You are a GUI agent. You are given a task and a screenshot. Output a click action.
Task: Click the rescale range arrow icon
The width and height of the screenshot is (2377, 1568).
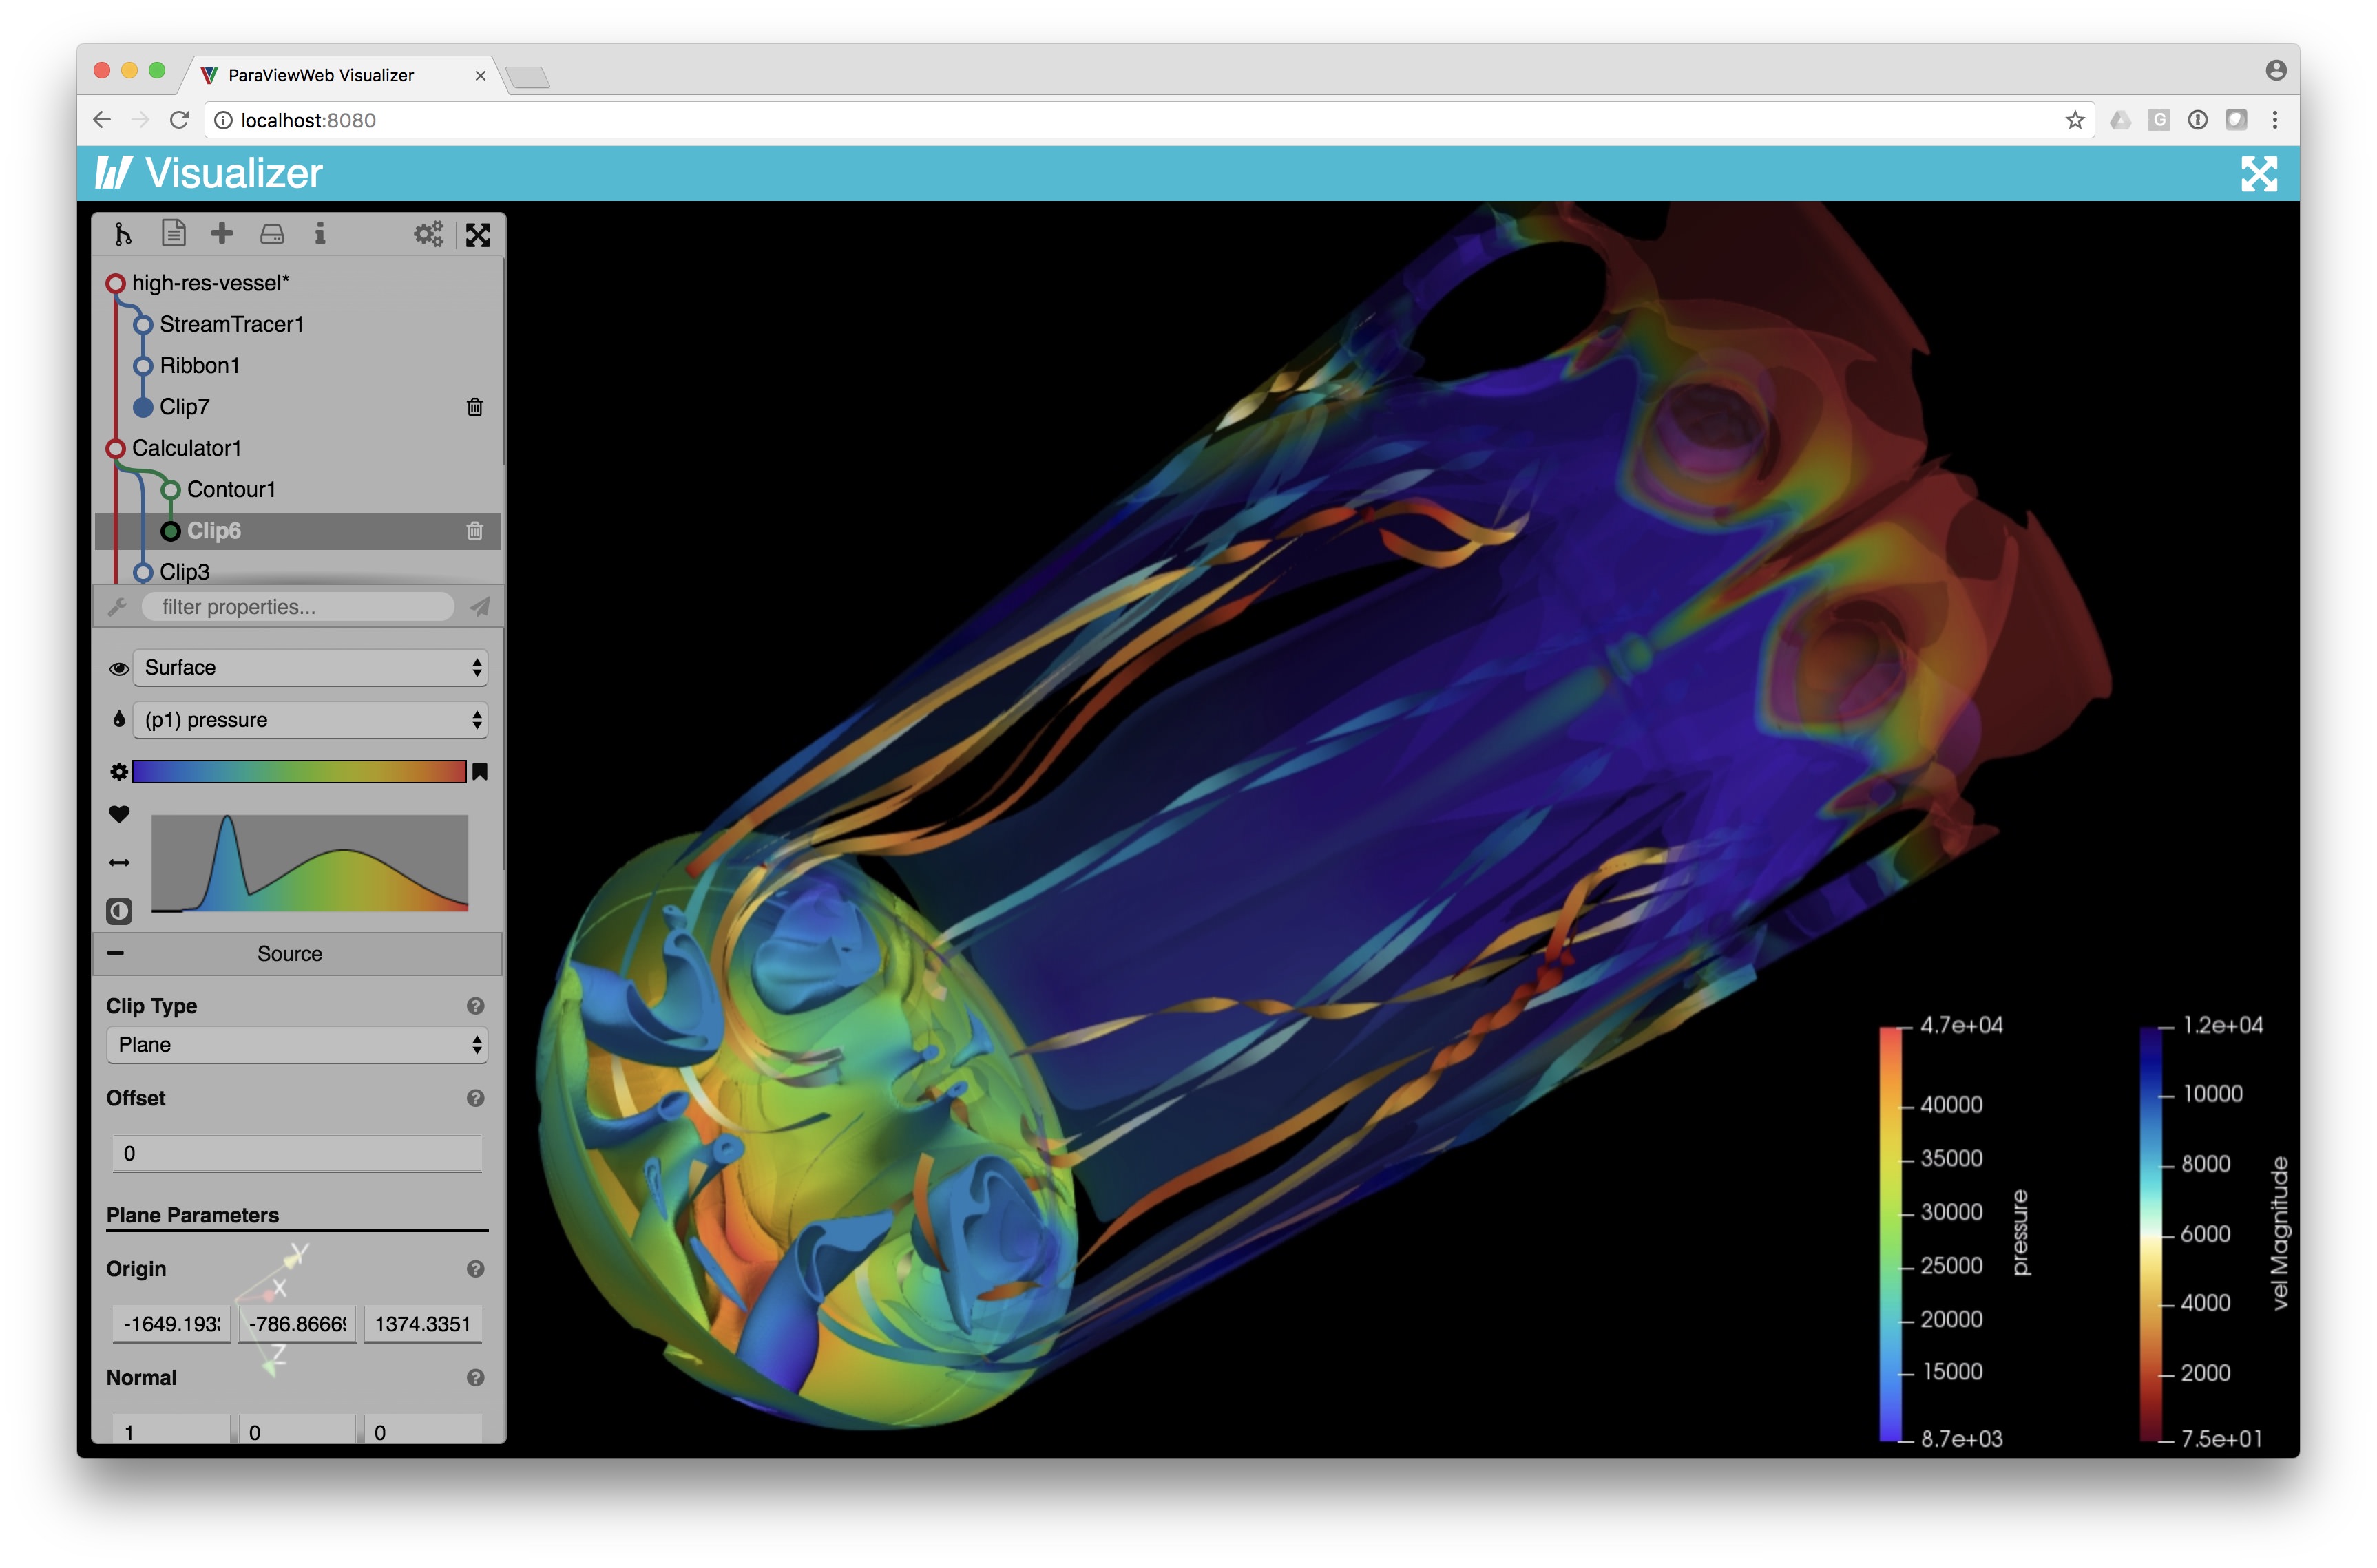pyautogui.click(x=119, y=863)
